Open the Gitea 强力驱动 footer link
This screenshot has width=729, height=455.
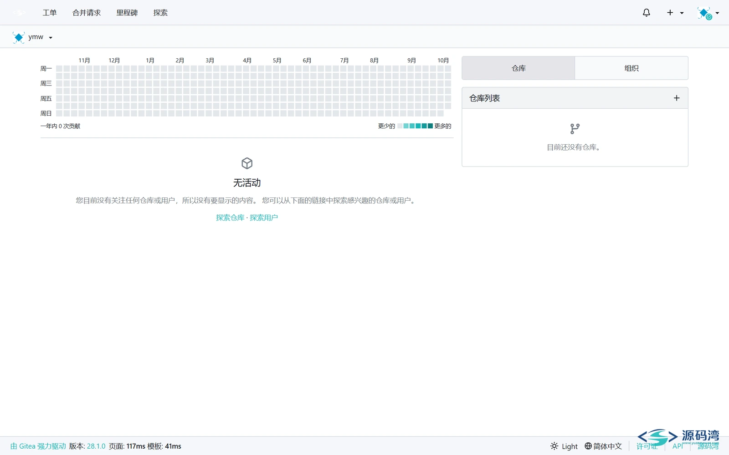coord(38,446)
